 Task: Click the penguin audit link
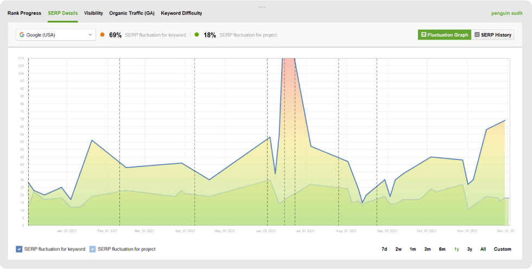[507, 13]
